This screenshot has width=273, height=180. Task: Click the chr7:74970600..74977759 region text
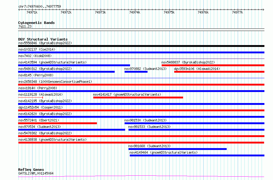click(40, 6)
